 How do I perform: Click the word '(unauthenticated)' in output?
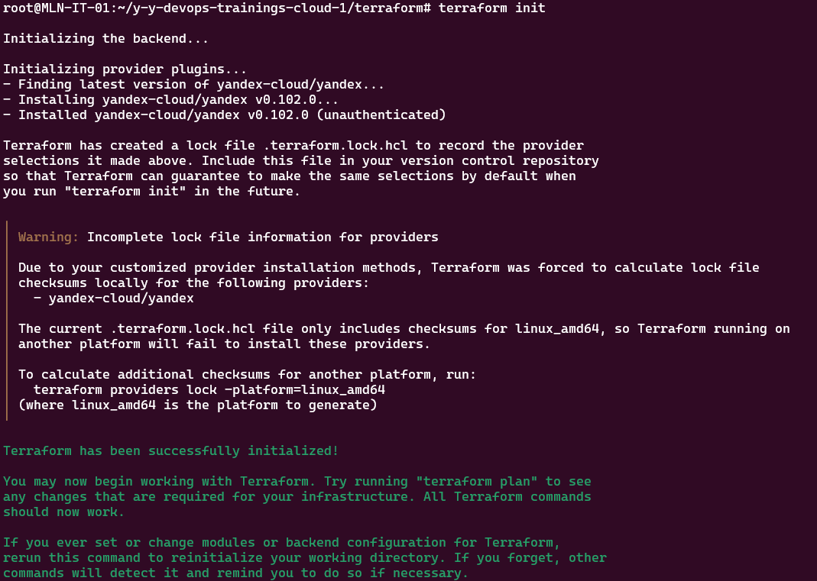(381, 115)
